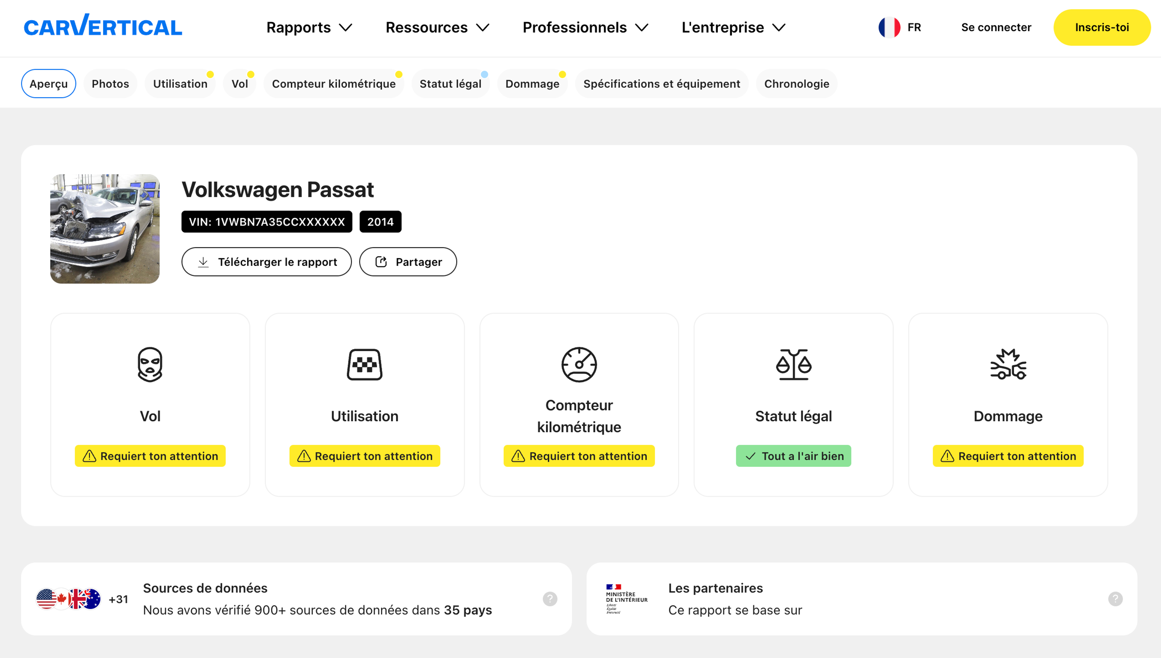Click the help icon beside Les partenaires
Screen dimensions: 1161x658
(x=1115, y=599)
